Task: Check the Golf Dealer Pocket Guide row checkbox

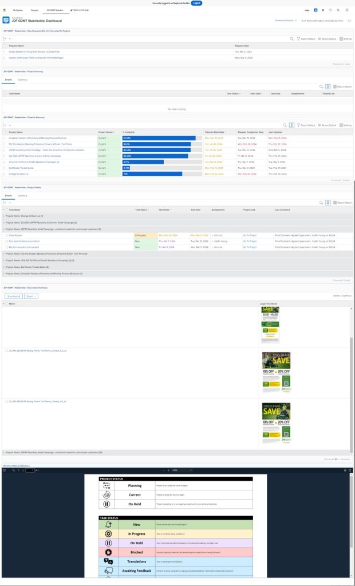Action: point(5,168)
